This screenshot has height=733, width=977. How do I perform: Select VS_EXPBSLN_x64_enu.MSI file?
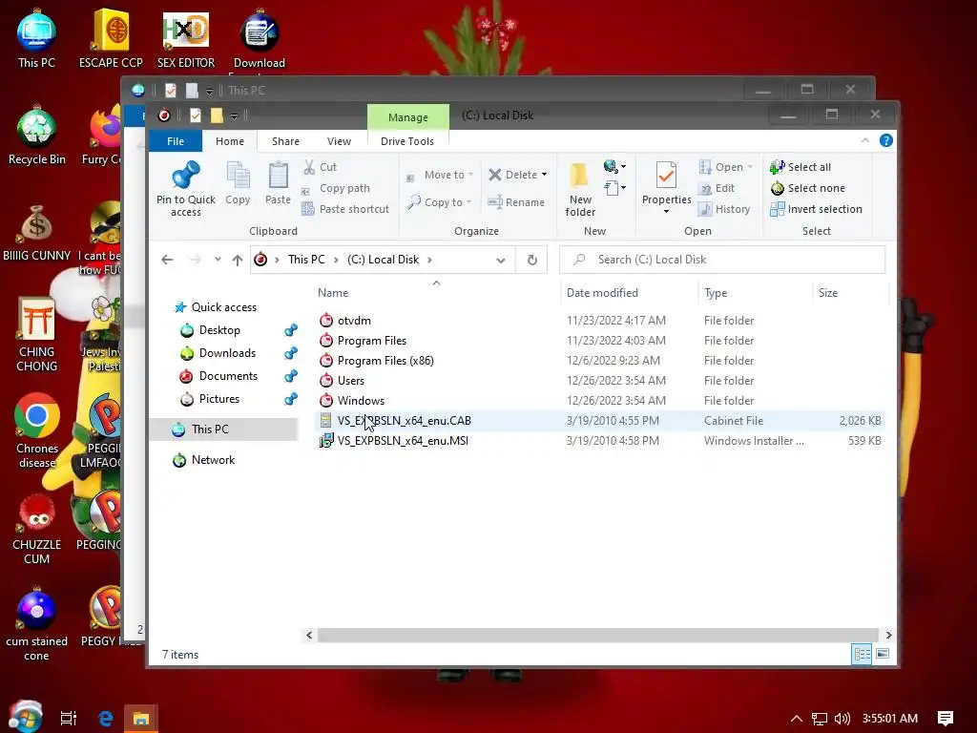[601, 441]
